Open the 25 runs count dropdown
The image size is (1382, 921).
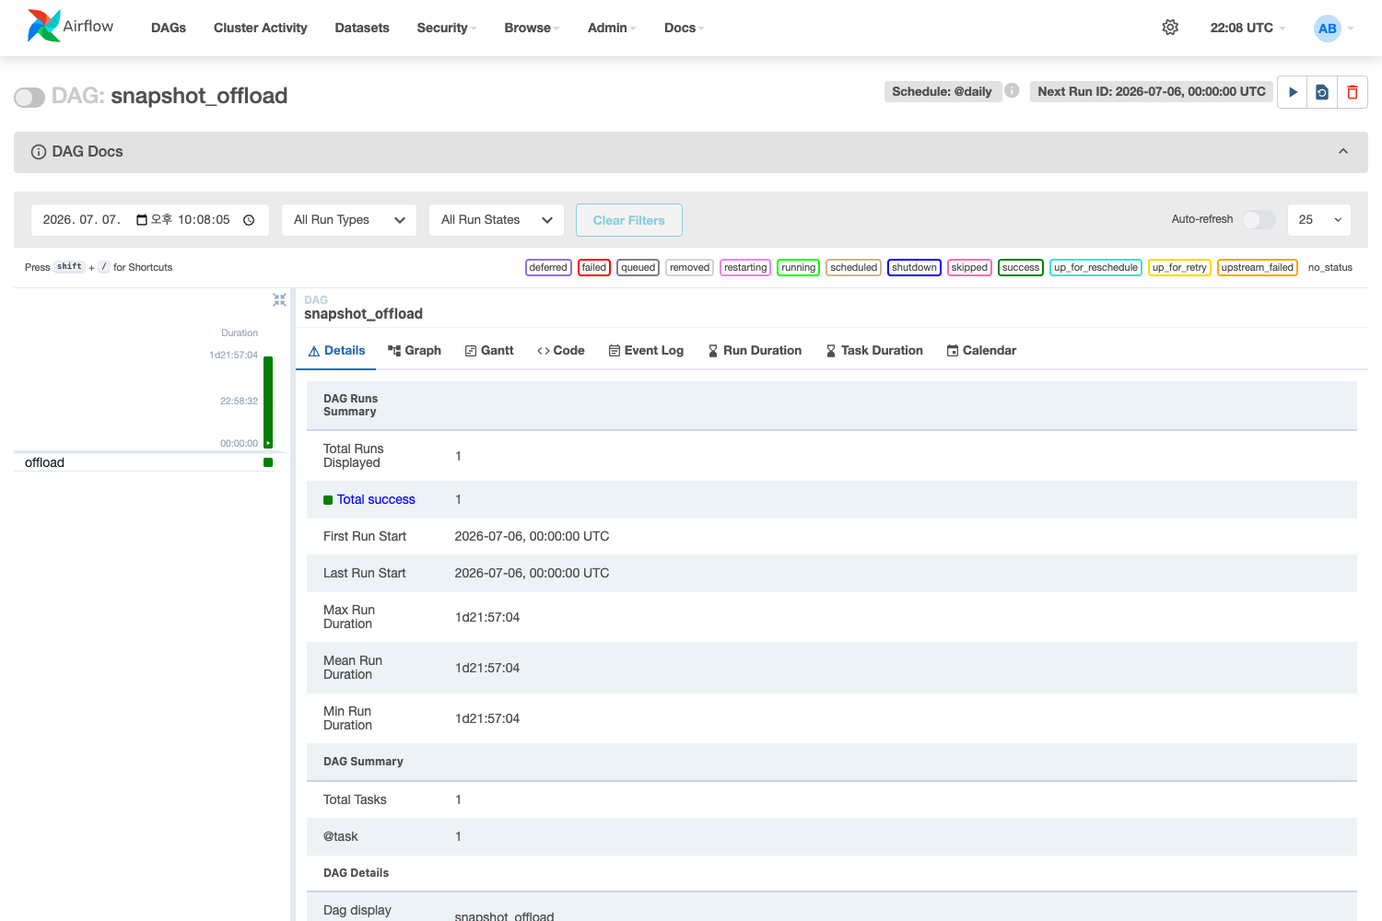coord(1319,220)
